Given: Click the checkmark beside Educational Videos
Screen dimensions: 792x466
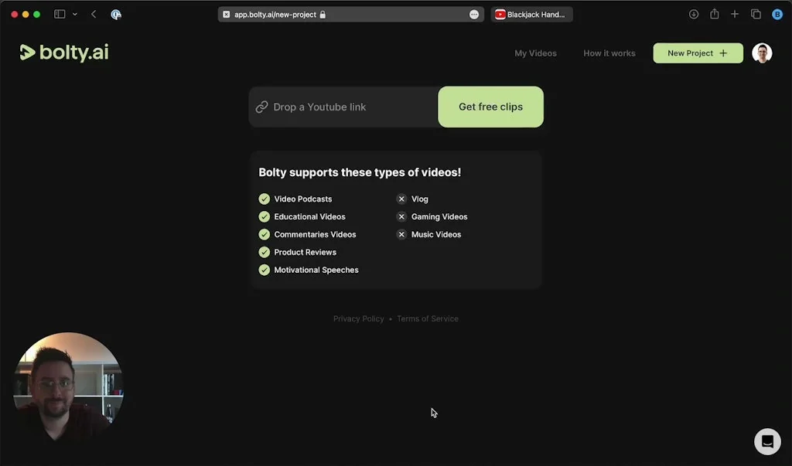Looking at the screenshot, I should [264, 216].
